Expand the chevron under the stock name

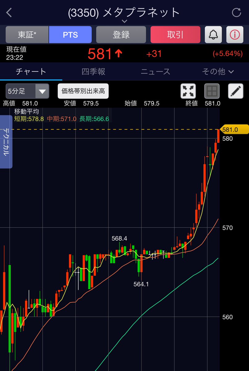124,21
